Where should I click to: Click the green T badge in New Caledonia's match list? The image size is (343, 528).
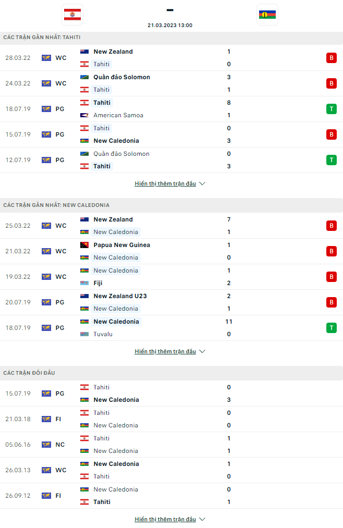coord(332,328)
